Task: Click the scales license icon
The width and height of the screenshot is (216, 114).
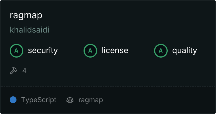Action: click(x=70, y=100)
